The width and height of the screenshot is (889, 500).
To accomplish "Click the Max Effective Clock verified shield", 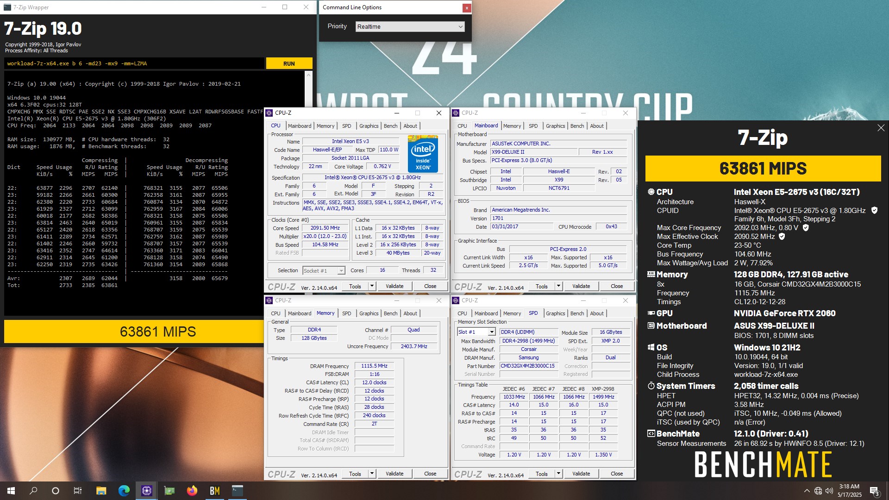I will (x=782, y=236).
